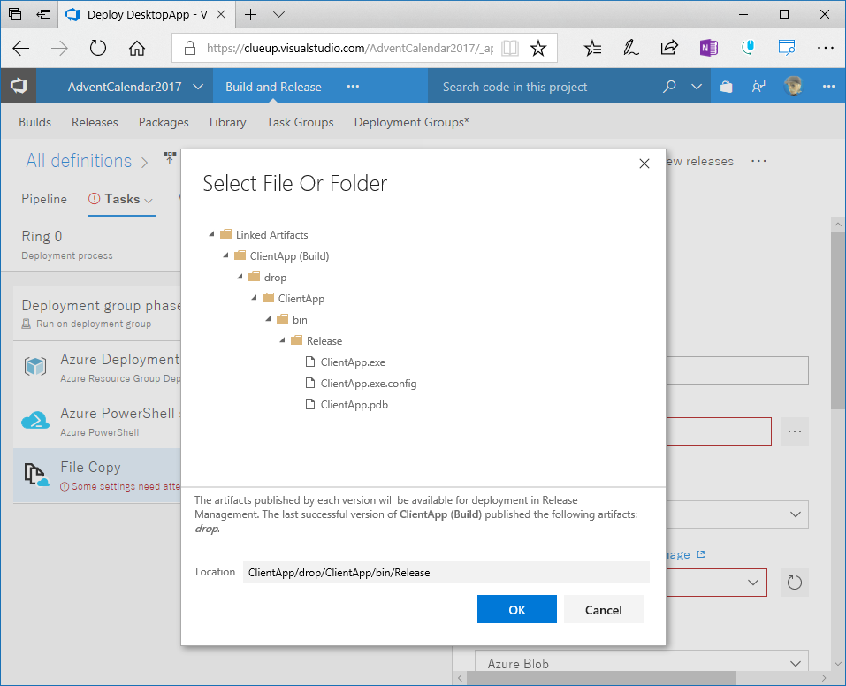
Task: Open the browser Settings and more menu
Action: coord(826,48)
